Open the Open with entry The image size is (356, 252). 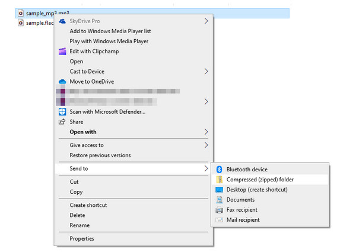tap(133, 132)
